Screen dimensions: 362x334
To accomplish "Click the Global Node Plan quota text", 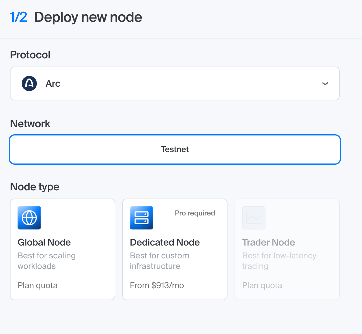I will click(37, 285).
